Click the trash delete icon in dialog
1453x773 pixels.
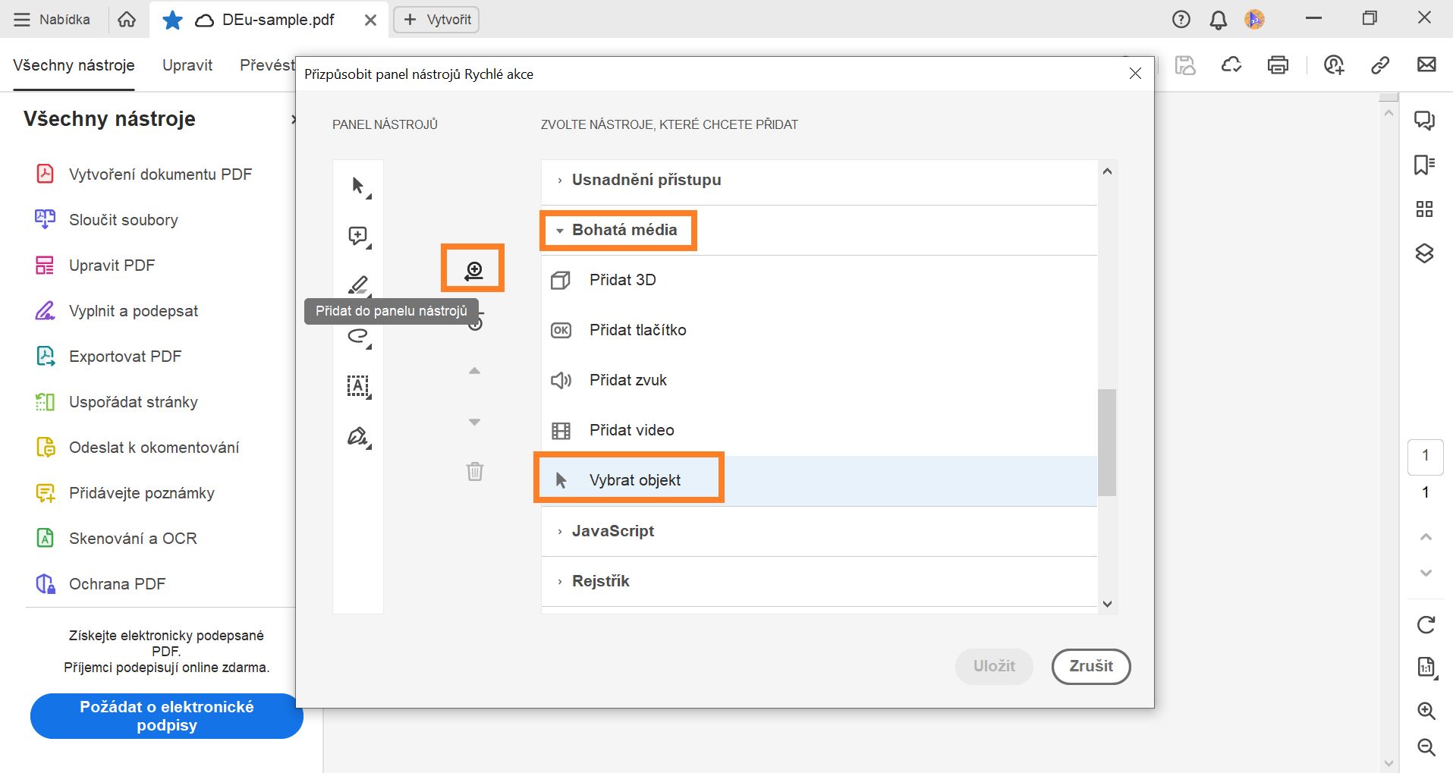[475, 471]
